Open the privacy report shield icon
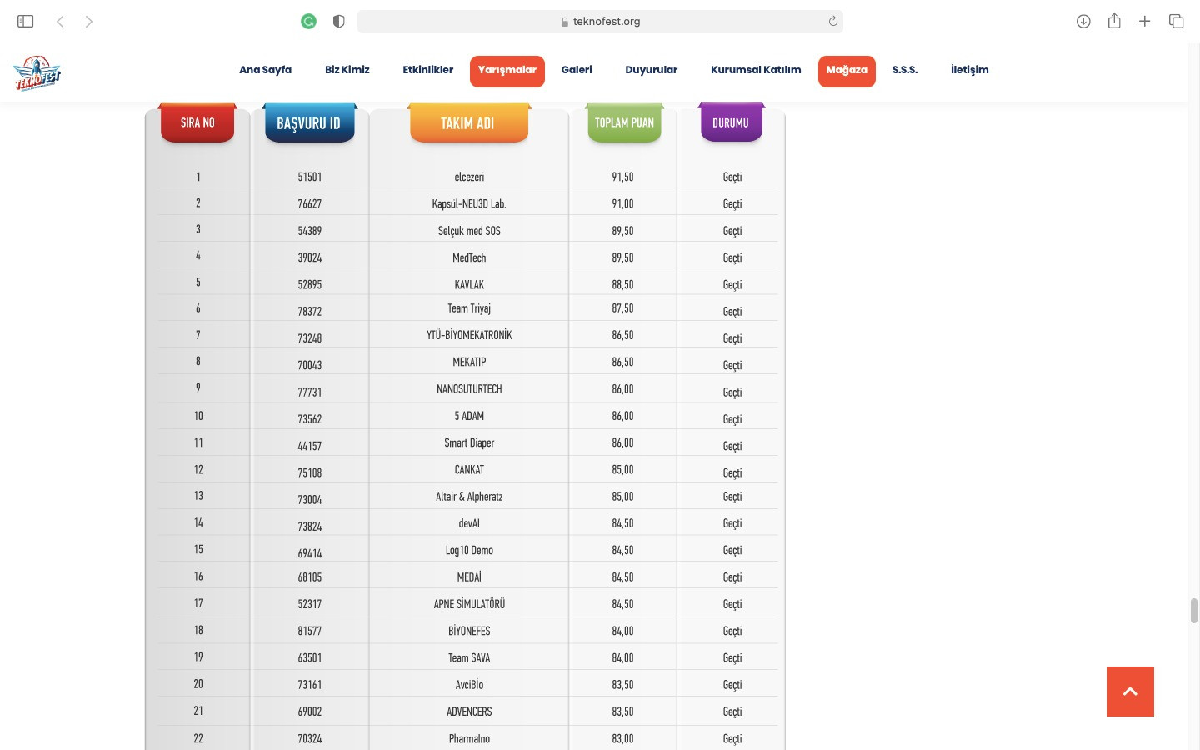Viewport: 1200px width, 750px height. coord(338,22)
